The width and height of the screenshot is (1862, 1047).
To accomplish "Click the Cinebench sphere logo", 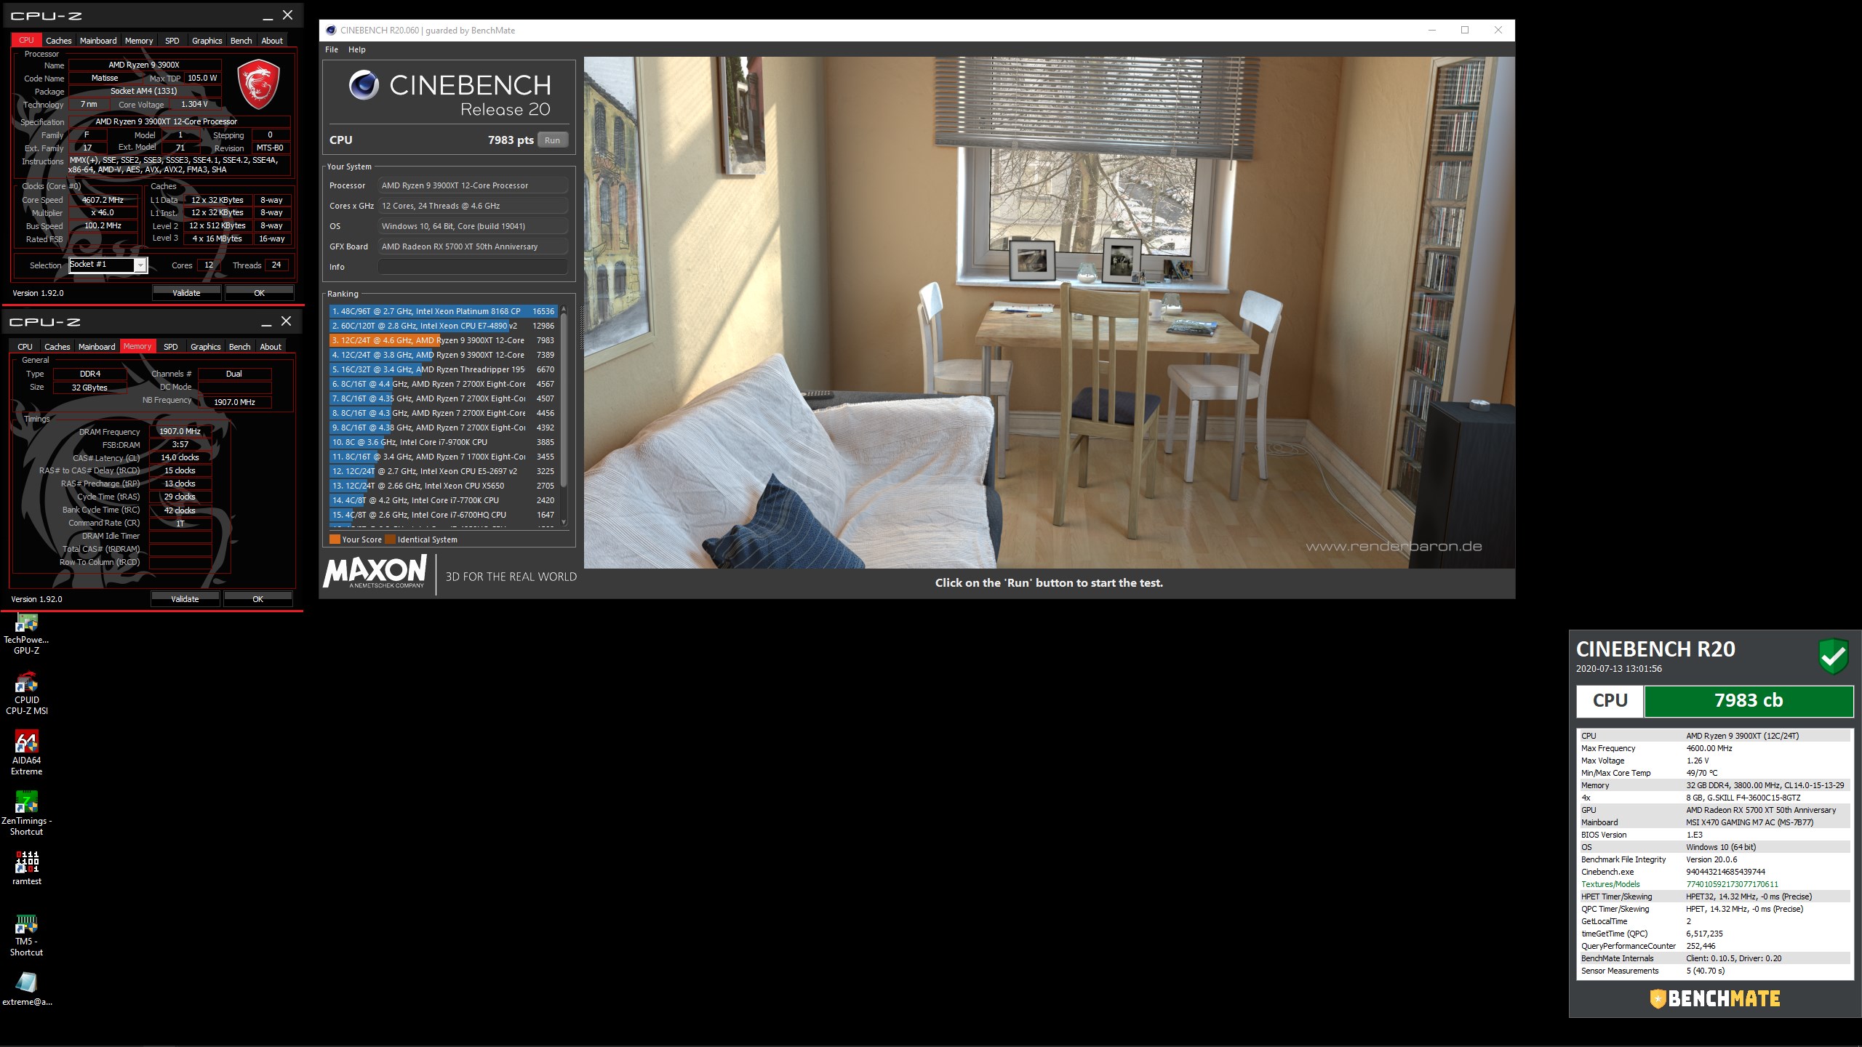I will (364, 85).
